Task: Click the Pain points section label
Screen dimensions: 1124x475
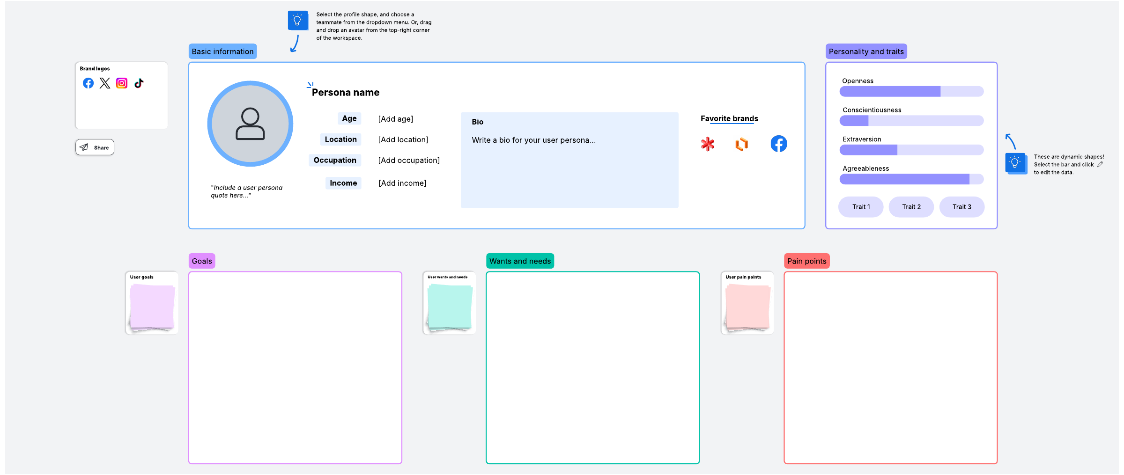Action: pyautogui.click(x=806, y=261)
